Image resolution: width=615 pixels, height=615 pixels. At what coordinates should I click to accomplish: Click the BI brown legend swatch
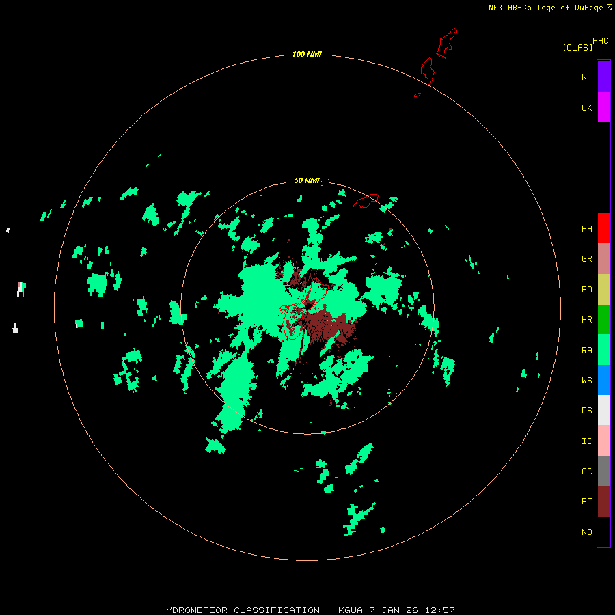click(603, 502)
